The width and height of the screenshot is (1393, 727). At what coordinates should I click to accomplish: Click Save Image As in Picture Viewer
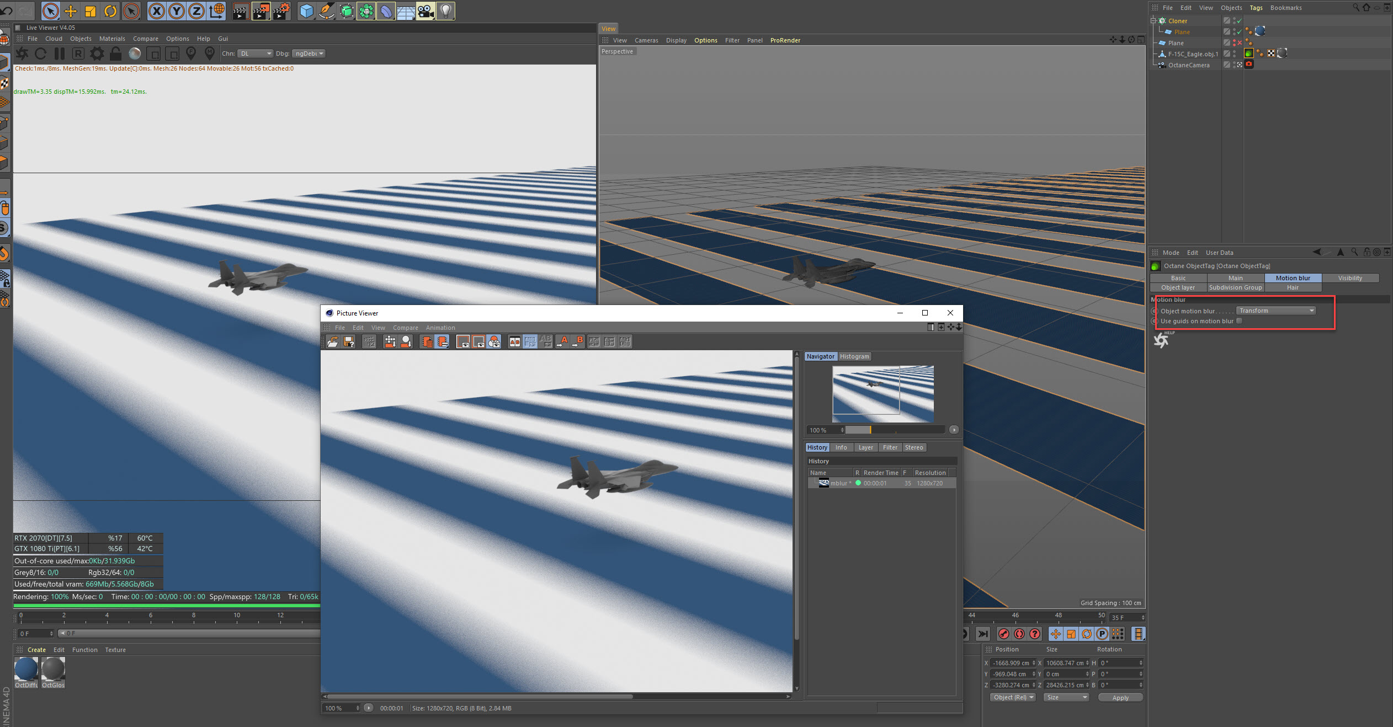point(349,342)
